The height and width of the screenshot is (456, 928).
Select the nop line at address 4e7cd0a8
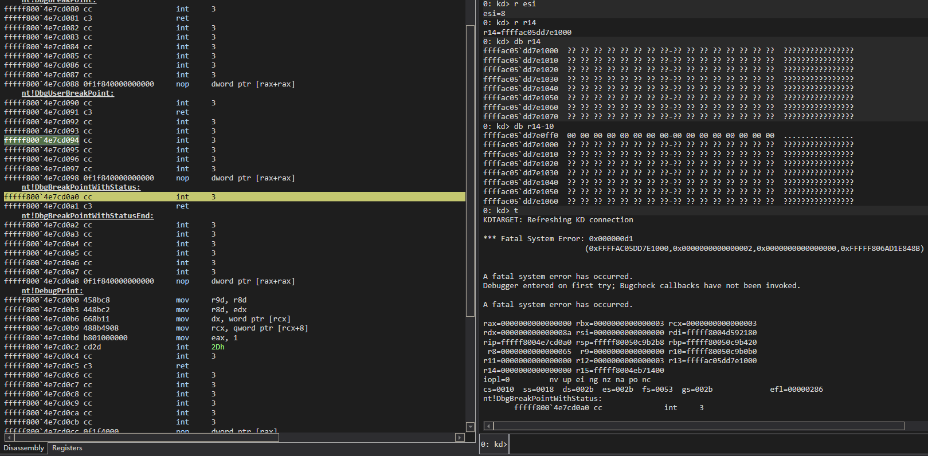(x=234, y=281)
